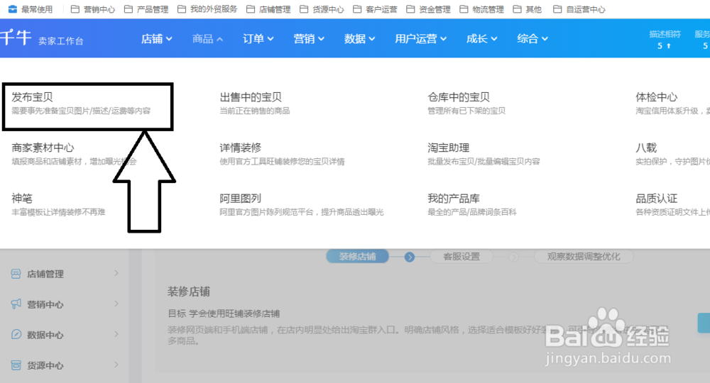Open the 最常使用 bookmark icon
710x383 pixels.
tap(12, 9)
